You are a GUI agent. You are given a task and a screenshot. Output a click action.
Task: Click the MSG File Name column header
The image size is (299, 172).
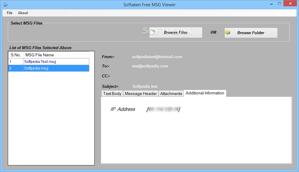click(x=56, y=55)
